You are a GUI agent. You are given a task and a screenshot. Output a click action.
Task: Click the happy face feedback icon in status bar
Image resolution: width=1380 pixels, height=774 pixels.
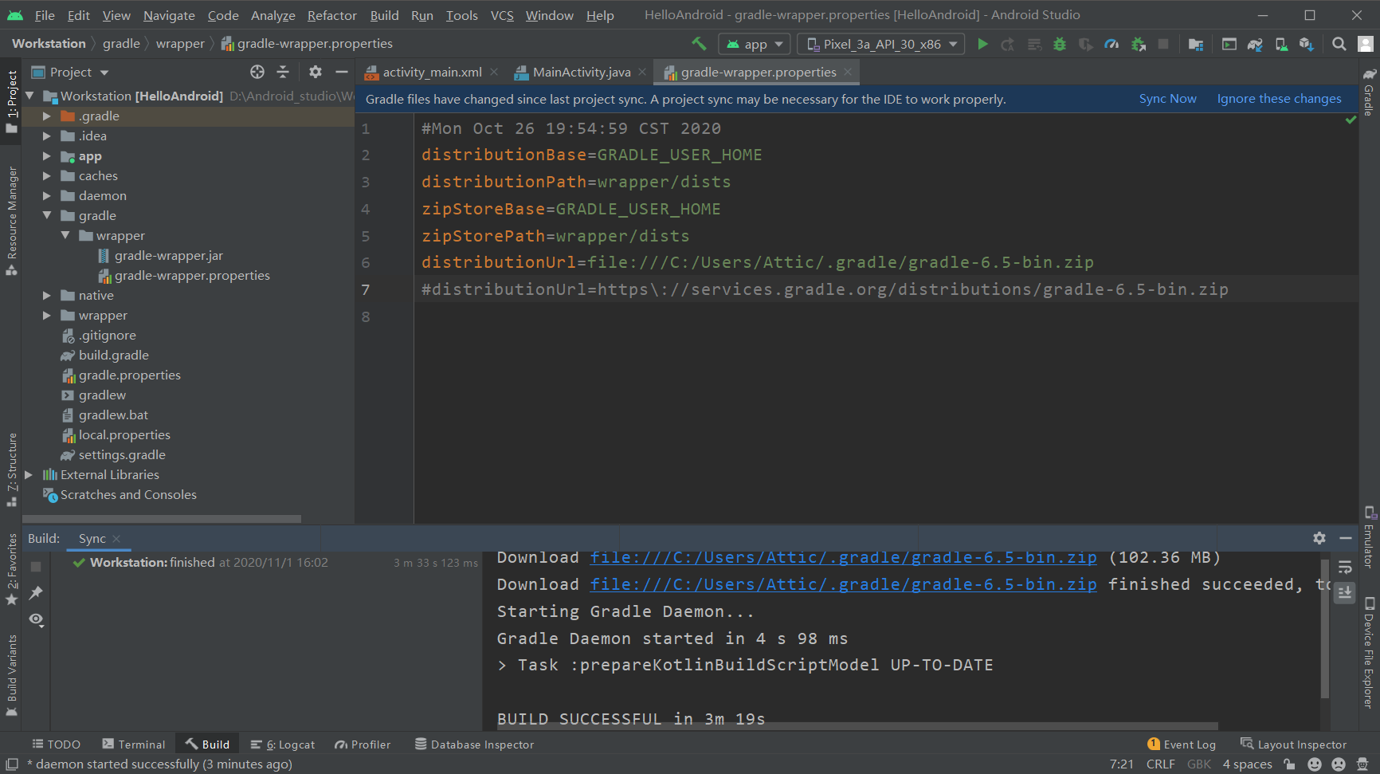1315,764
